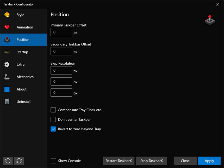Click the Startup traffic light icon
Viewport: 224px width, 168px height.
7,52
